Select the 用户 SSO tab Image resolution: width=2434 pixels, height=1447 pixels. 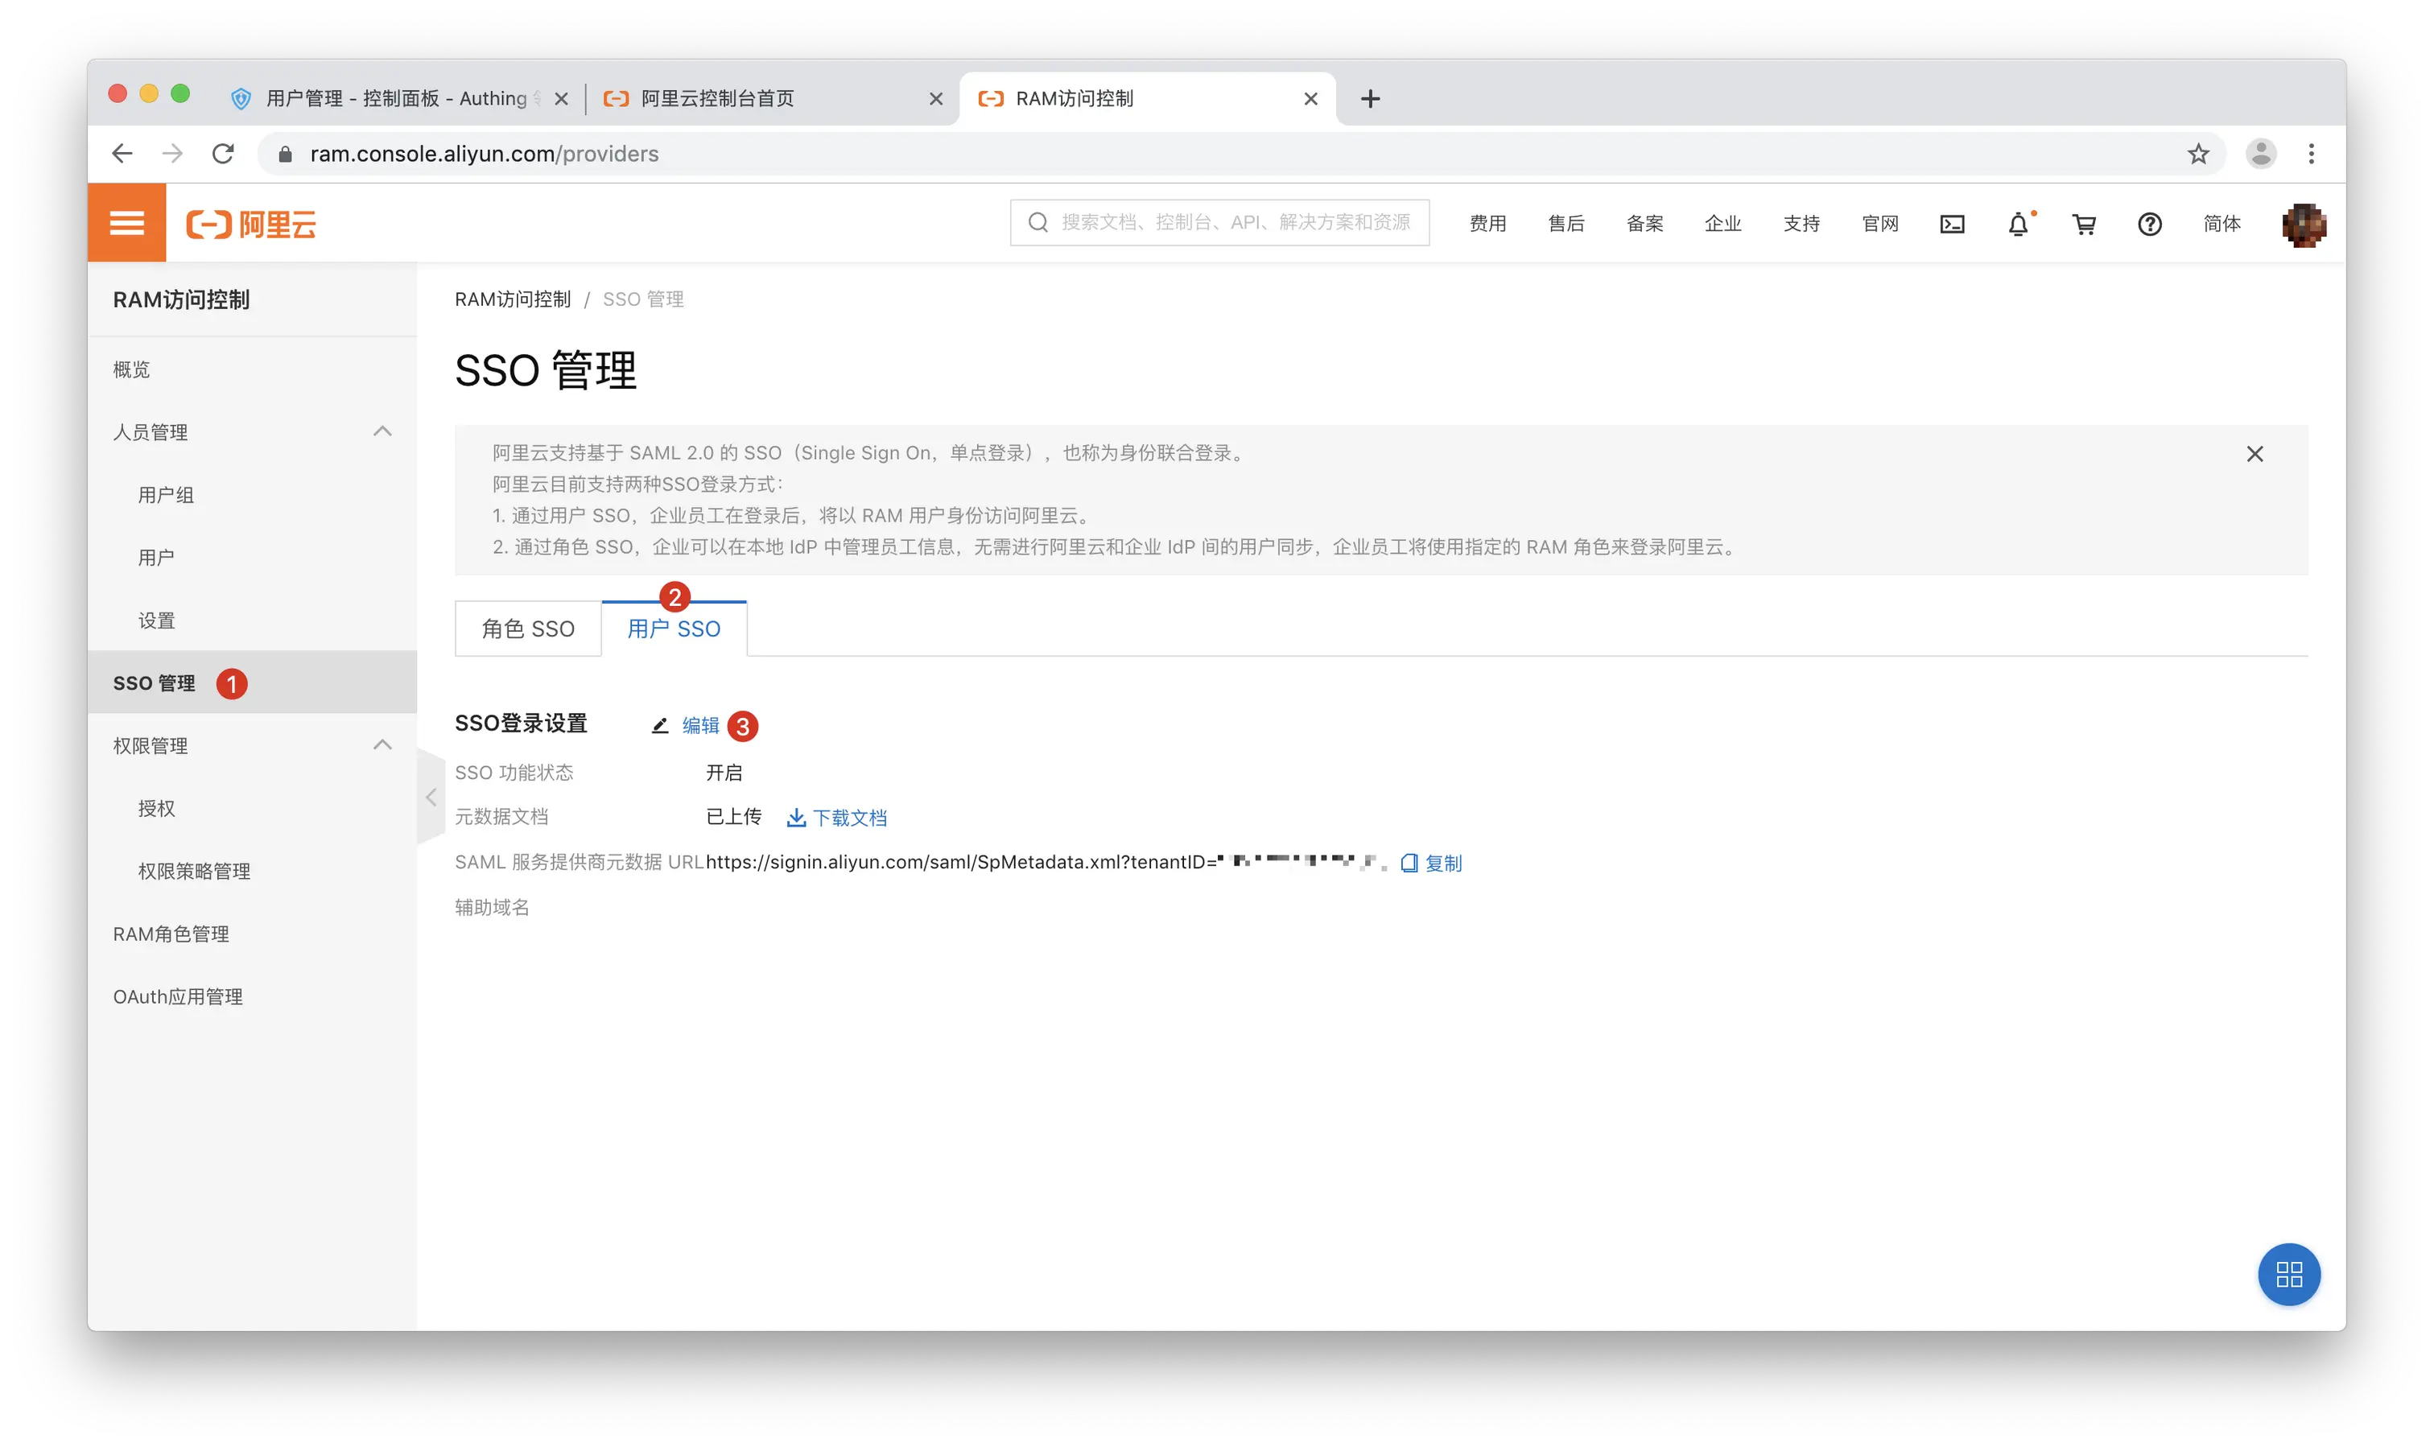click(674, 629)
